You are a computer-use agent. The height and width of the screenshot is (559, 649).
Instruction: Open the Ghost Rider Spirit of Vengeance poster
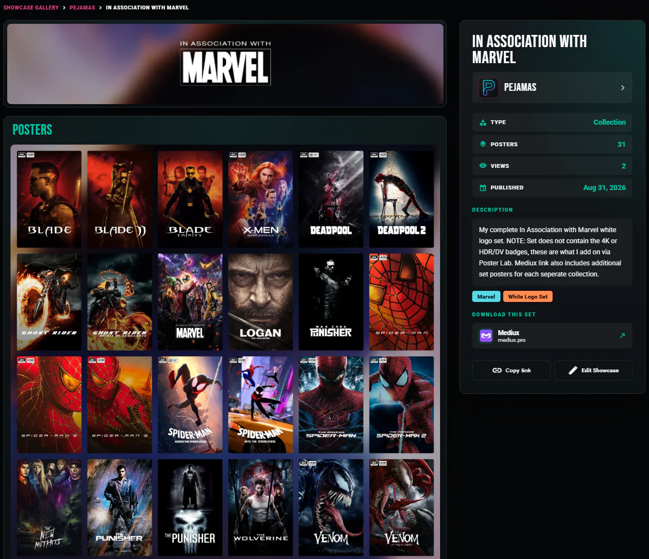point(120,302)
